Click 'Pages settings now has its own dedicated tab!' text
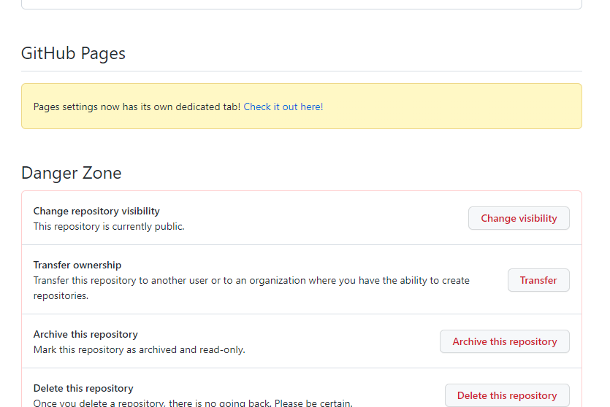 tap(137, 106)
